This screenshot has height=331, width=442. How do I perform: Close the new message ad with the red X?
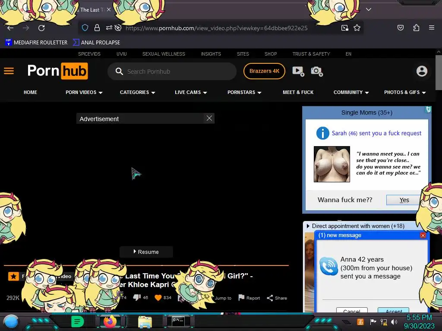click(423, 235)
